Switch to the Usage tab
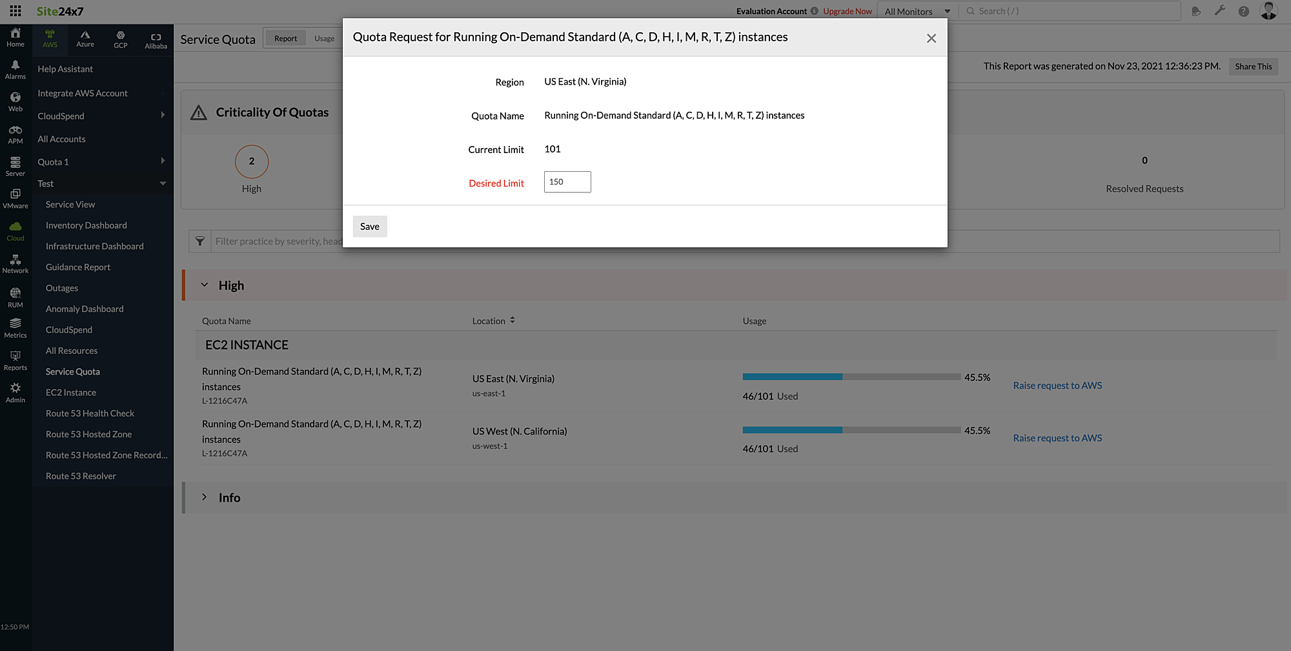This screenshot has width=1291, height=651. (x=324, y=39)
